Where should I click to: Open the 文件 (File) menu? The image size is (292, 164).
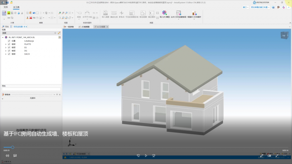6,7
